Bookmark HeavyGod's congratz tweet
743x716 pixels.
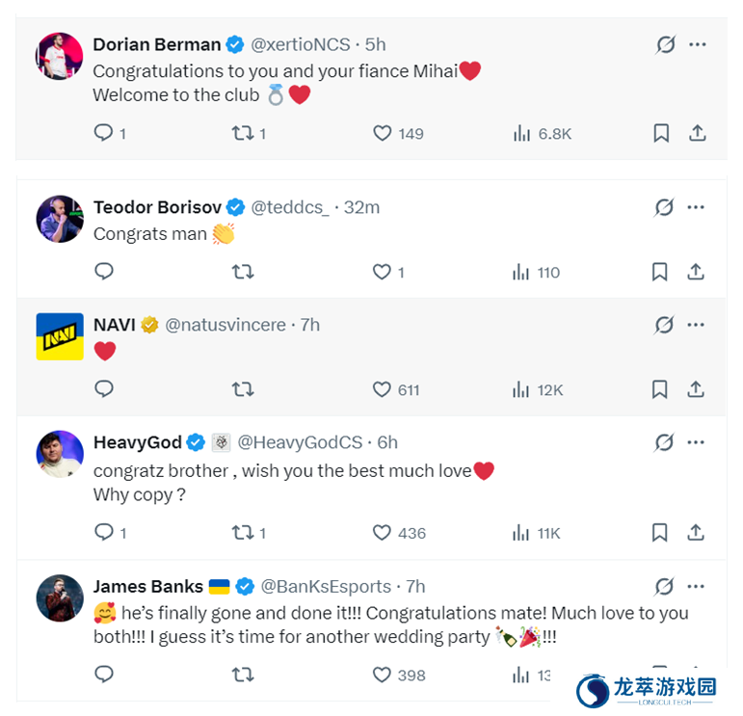click(x=660, y=532)
